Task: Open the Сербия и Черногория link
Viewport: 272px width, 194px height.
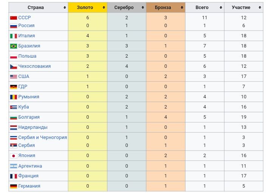Action: [x=43, y=137]
